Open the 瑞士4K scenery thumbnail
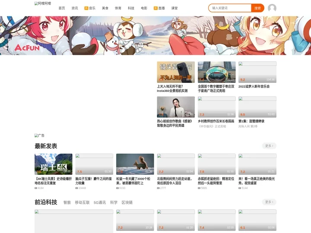 (54, 164)
